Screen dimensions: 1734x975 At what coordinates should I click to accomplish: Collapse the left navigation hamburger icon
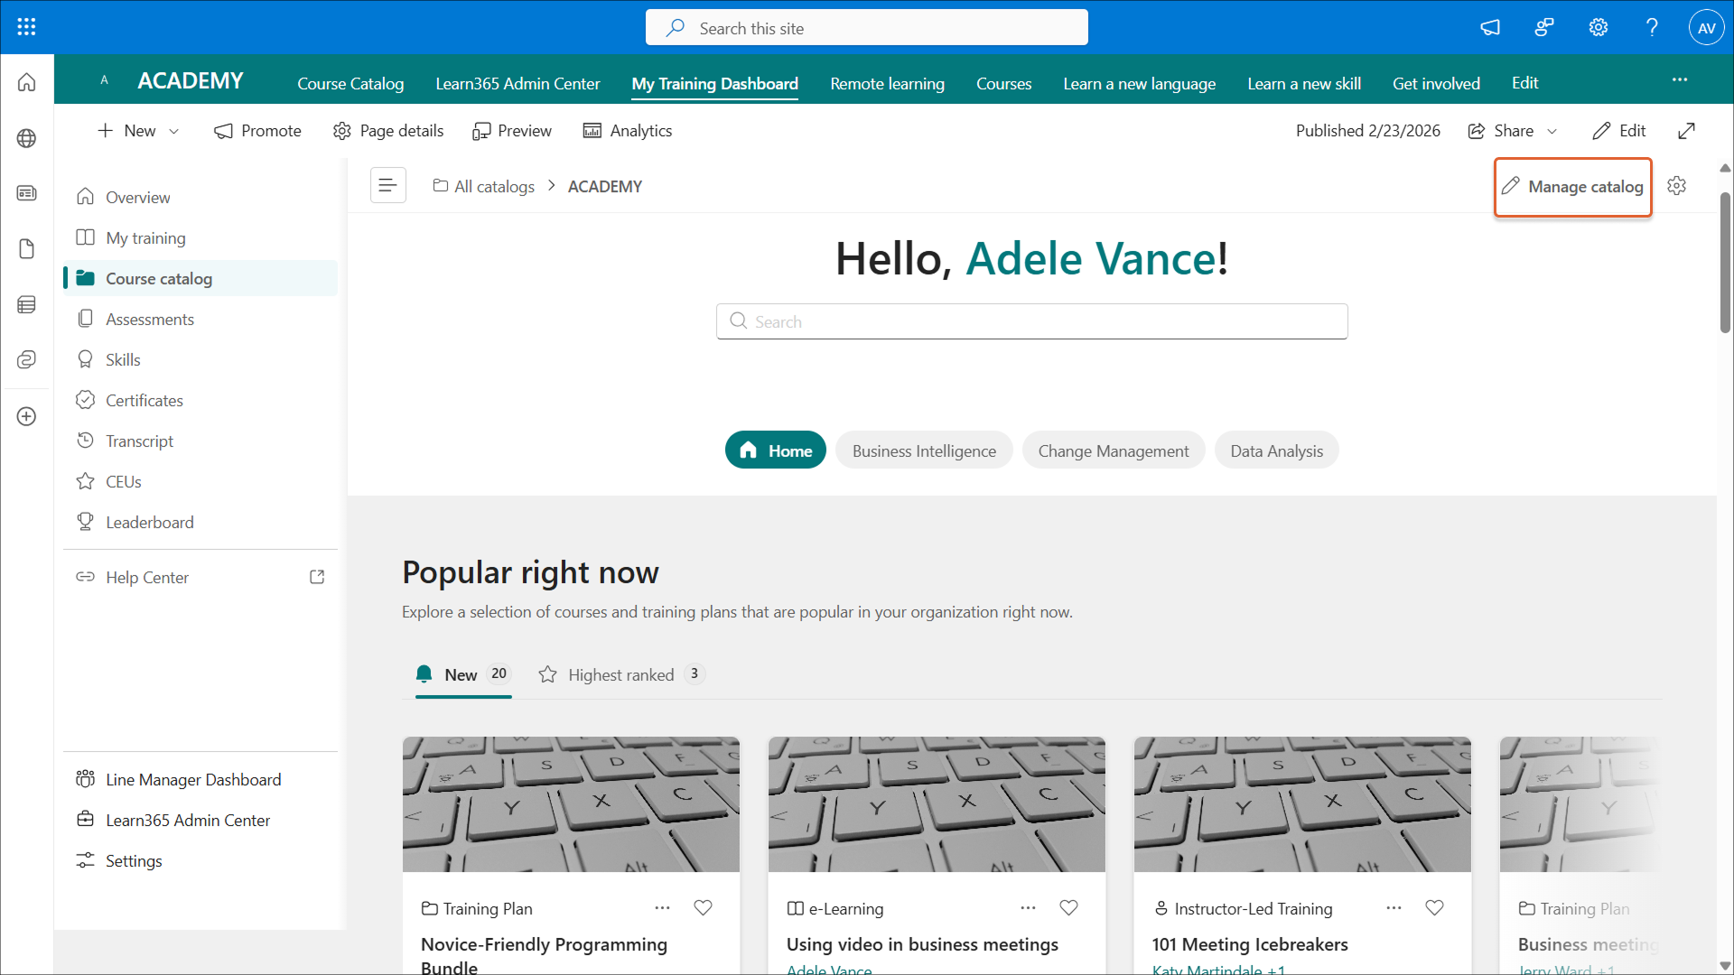(387, 186)
